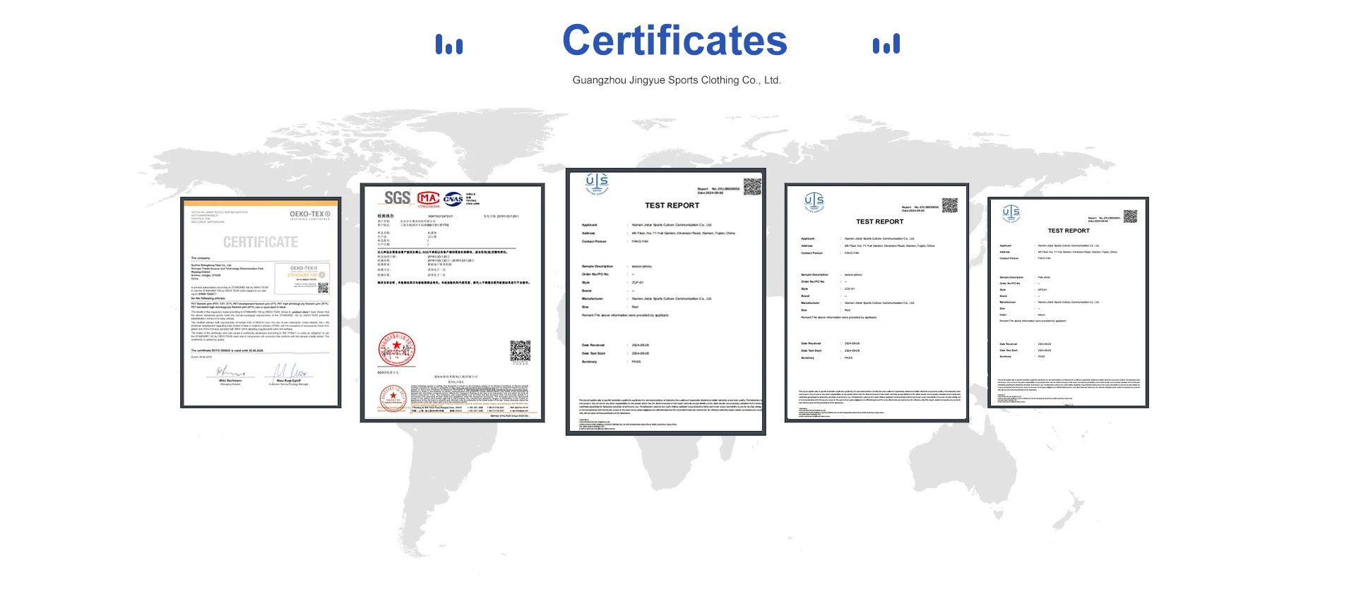Screen dimensions: 1356x598
Task: Click the SGS logo on the inspection report
Action: (x=397, y=198)
